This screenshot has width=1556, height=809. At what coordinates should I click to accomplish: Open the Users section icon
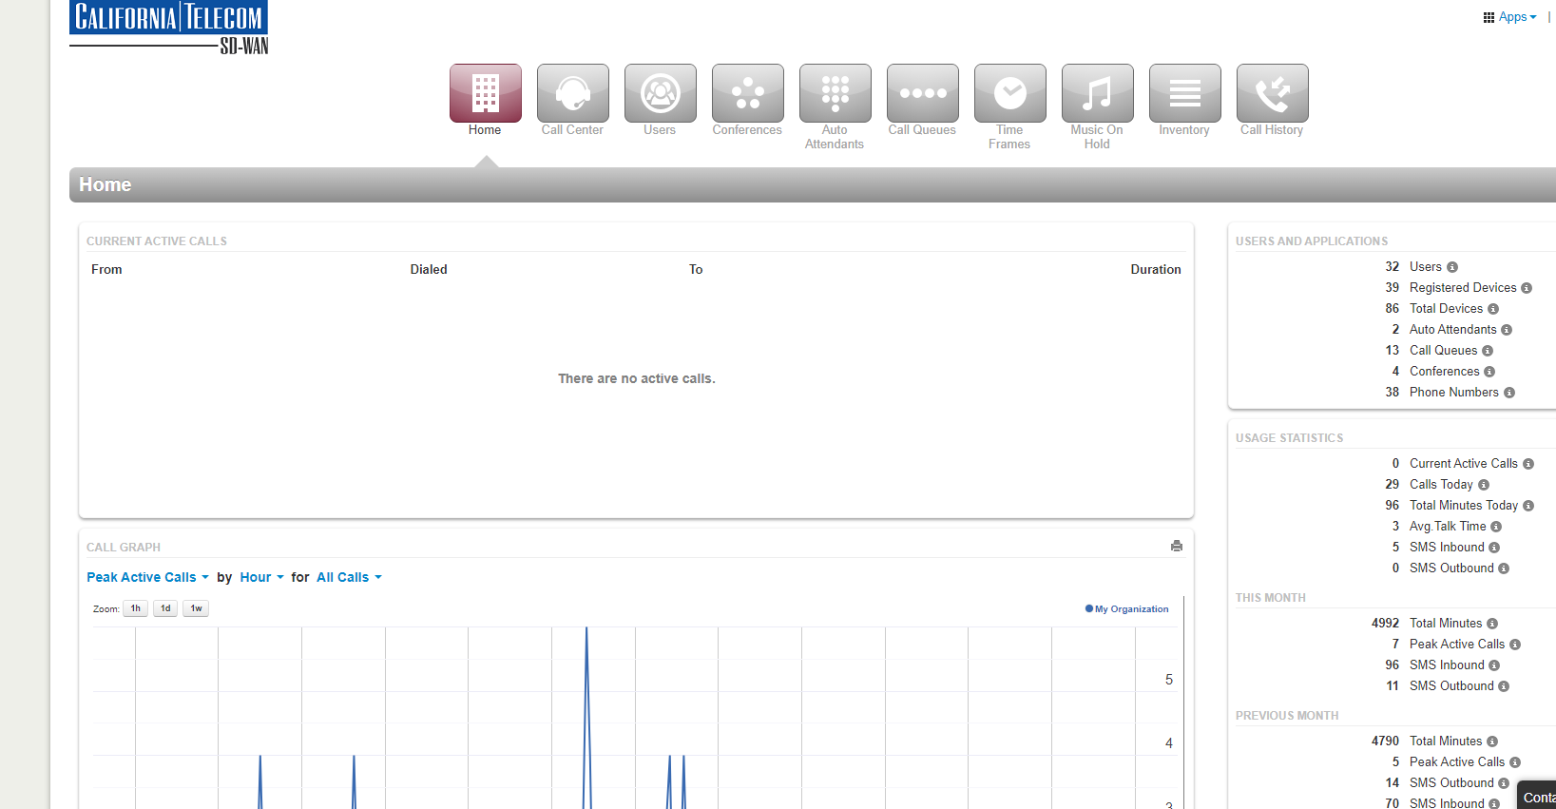click(660, 93)
